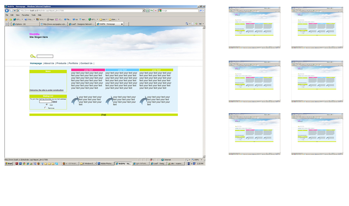The width and height of the screenshot is (349, 206).
Task: Click the site search key icon
Action: click(x=33, y=56)
